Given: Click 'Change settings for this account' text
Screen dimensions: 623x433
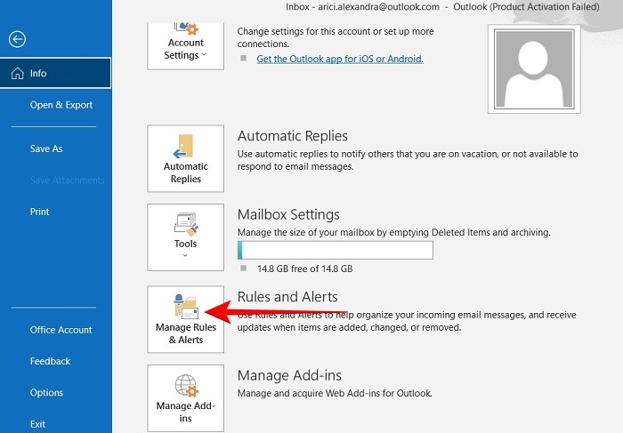Looking at the screenshot, I should 336,37.
